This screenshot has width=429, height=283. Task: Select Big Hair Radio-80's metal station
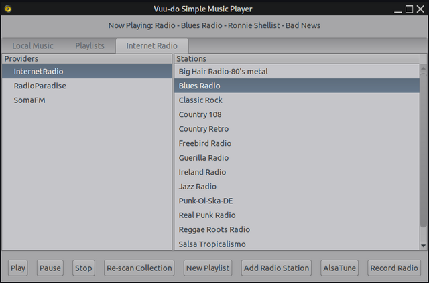tap(224, 71)
